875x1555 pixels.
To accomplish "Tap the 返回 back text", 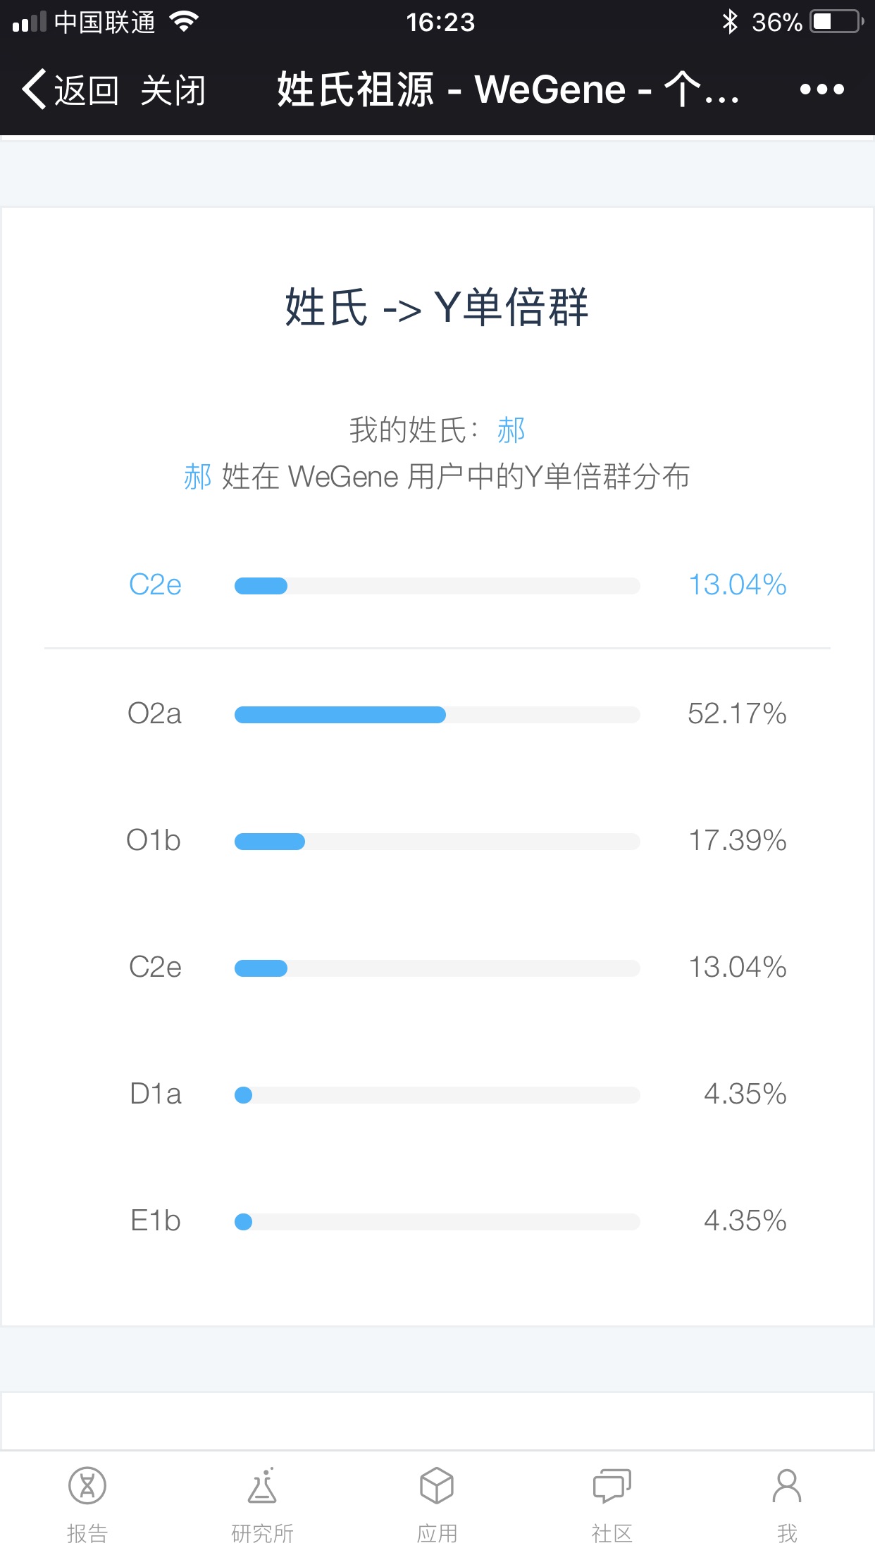I will (x=86, y=91).
